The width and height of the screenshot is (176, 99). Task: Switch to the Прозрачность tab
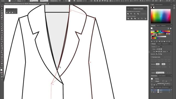(x=165, y=44)
